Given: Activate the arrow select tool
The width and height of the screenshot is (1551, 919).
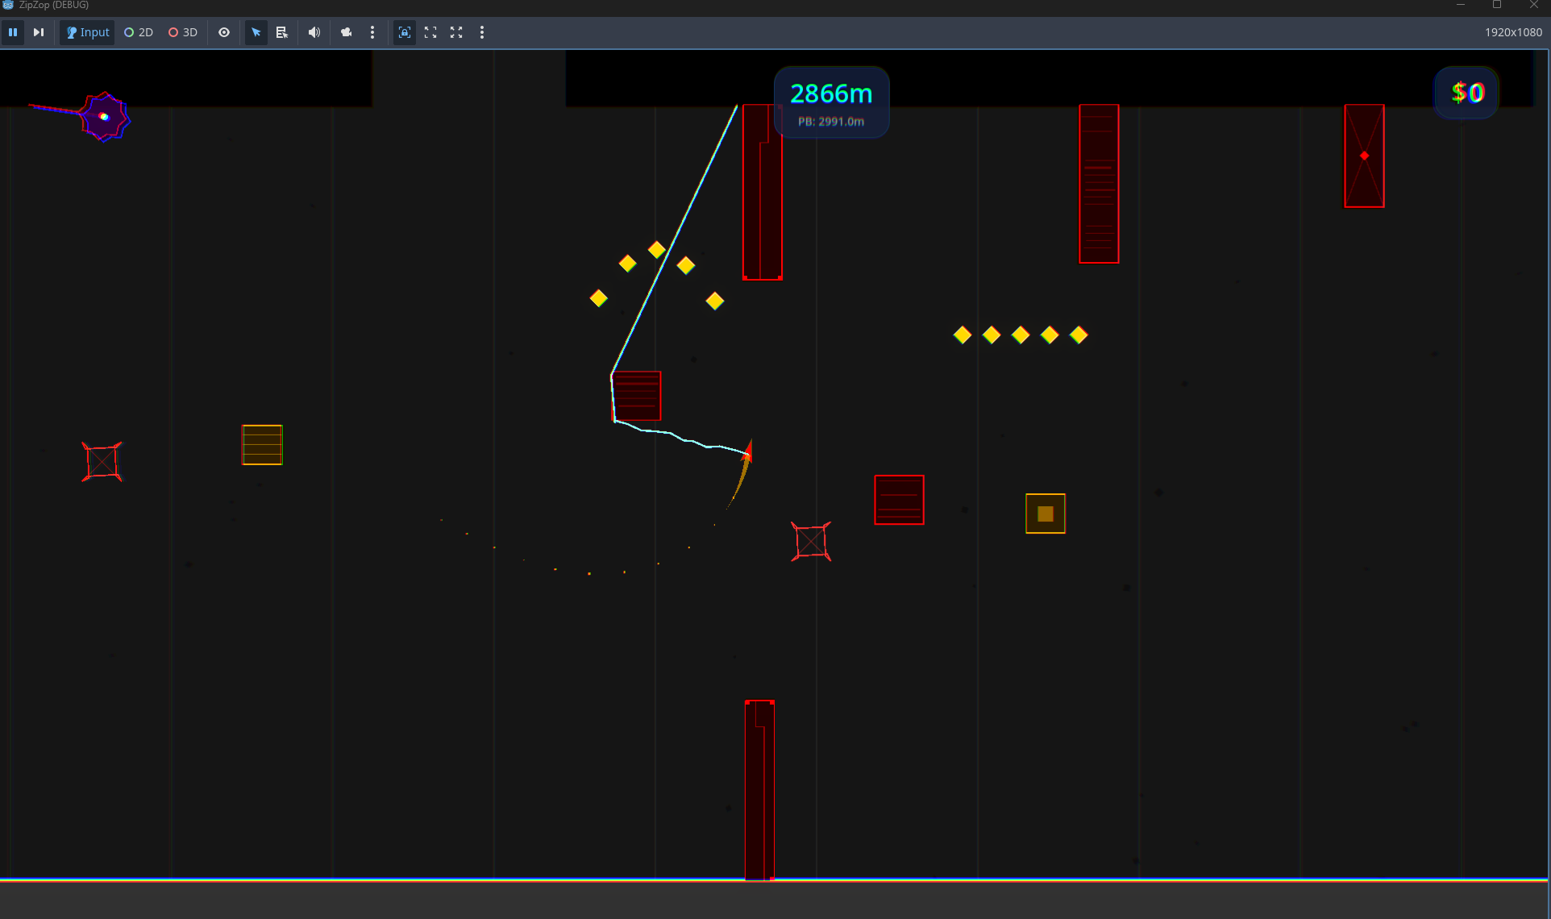Looking at the screenshot, I should [256, 32].
